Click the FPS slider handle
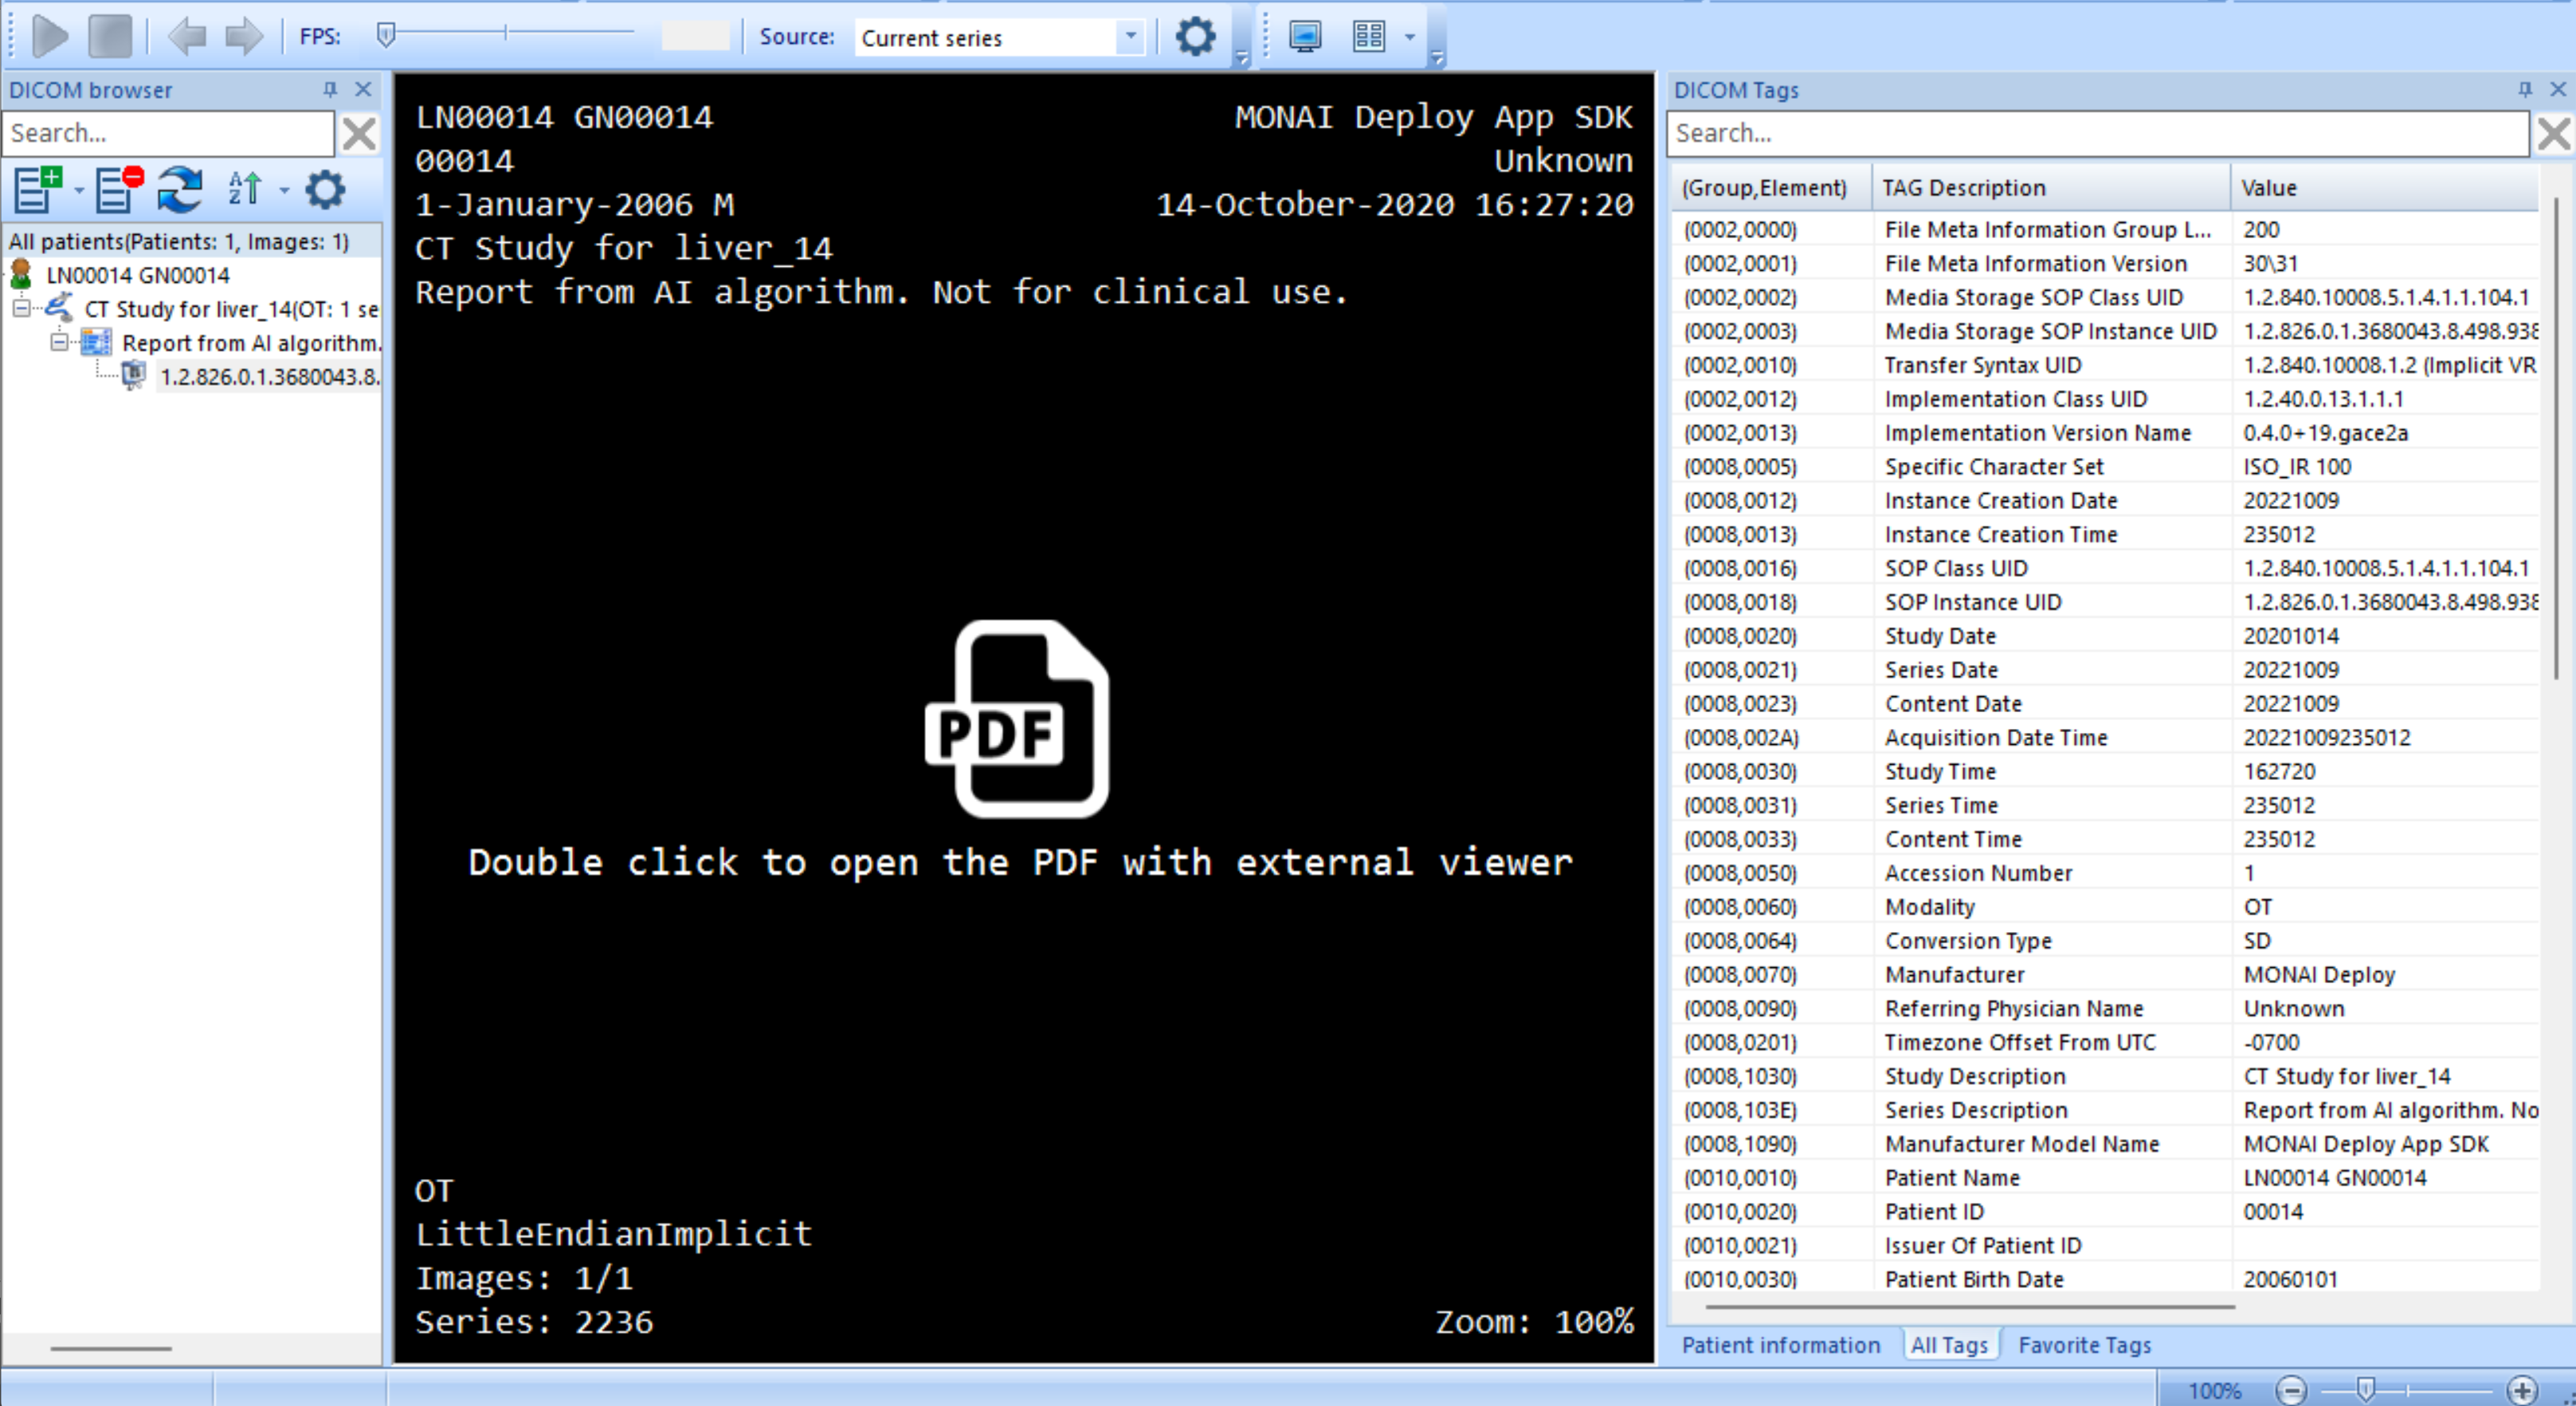The height and width of the screenshot is (1406, 2576). click(386, 36)
